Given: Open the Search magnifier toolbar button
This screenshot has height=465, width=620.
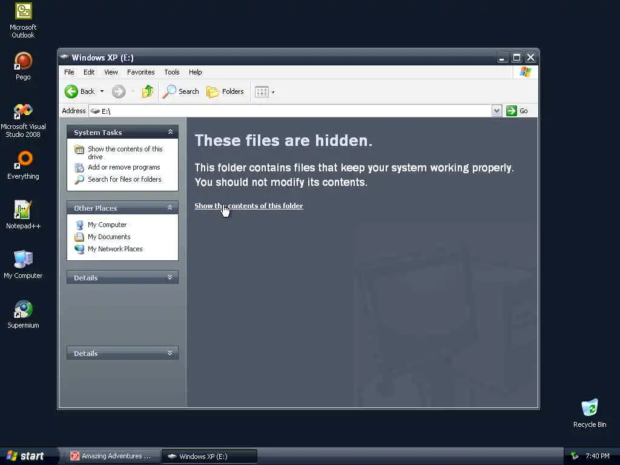Looking at the screenshot, I should coord(180,92).
